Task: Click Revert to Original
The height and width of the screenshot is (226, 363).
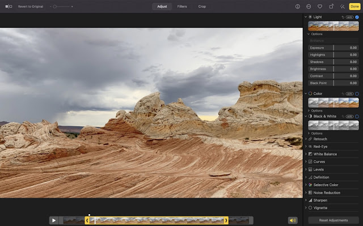Action: point(31,6)
